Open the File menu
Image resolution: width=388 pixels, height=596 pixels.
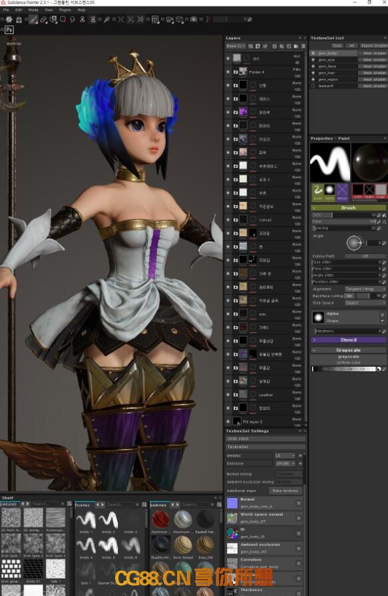(6, 10)
